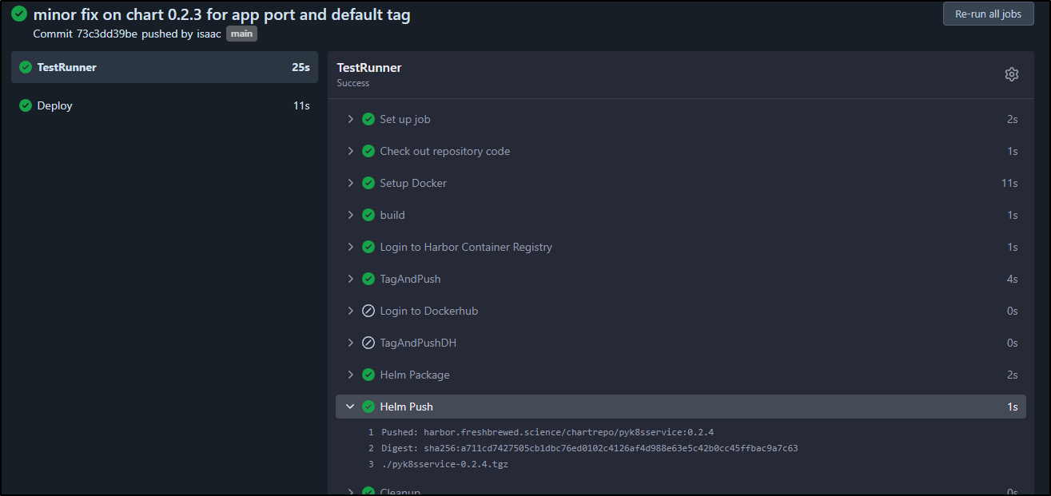Click the green check icon for Login to Harbor
Viewport: 1051px width, 496px height.
tap(368, 247)
